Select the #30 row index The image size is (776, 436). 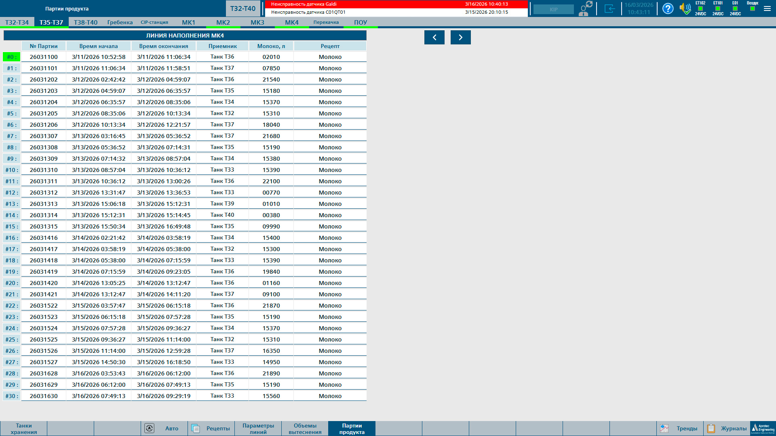12,396
